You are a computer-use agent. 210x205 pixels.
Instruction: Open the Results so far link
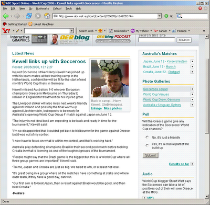(179, 164)
